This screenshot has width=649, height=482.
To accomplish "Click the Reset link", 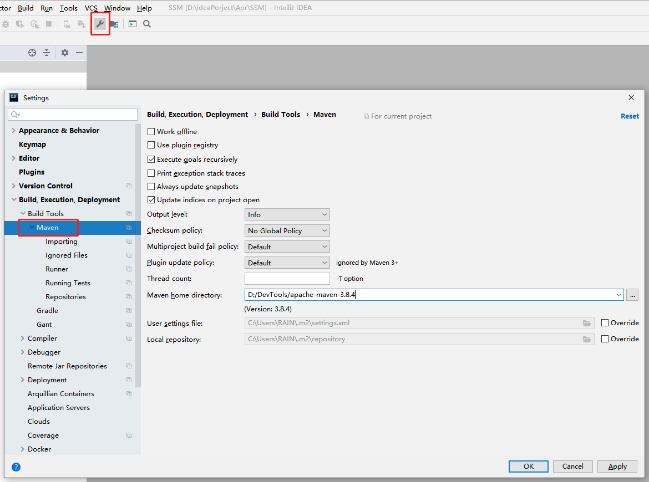I will (630, 116).
